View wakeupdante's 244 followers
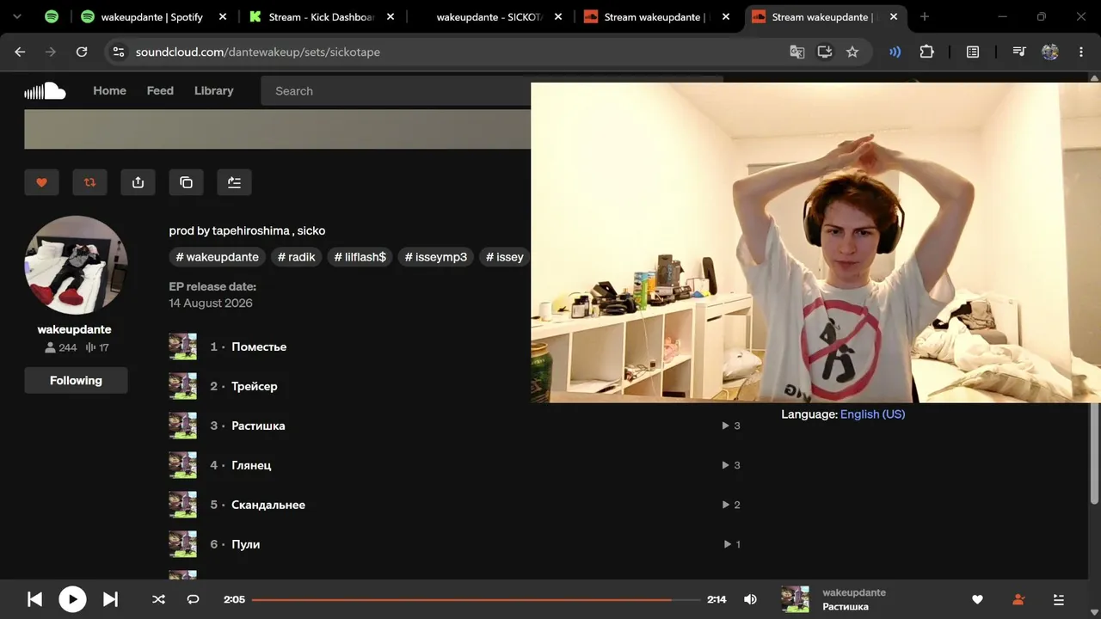This screenshot has width=1101, height=619. [x=61, y=347]
